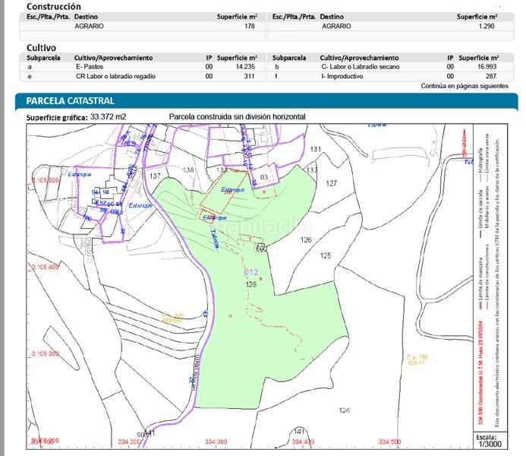Click the PARCELA CATASTRAL blue header bar
526x456 pixels.
click(x=70, y=100)
